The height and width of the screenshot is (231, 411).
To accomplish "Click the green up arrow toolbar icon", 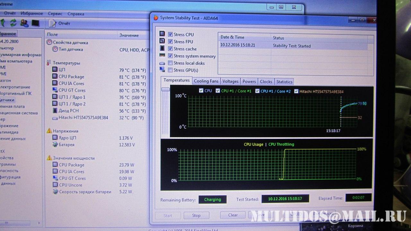I will coord(3,23).
